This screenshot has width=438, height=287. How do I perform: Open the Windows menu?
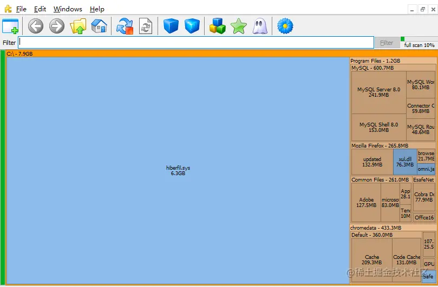(68, 9)
